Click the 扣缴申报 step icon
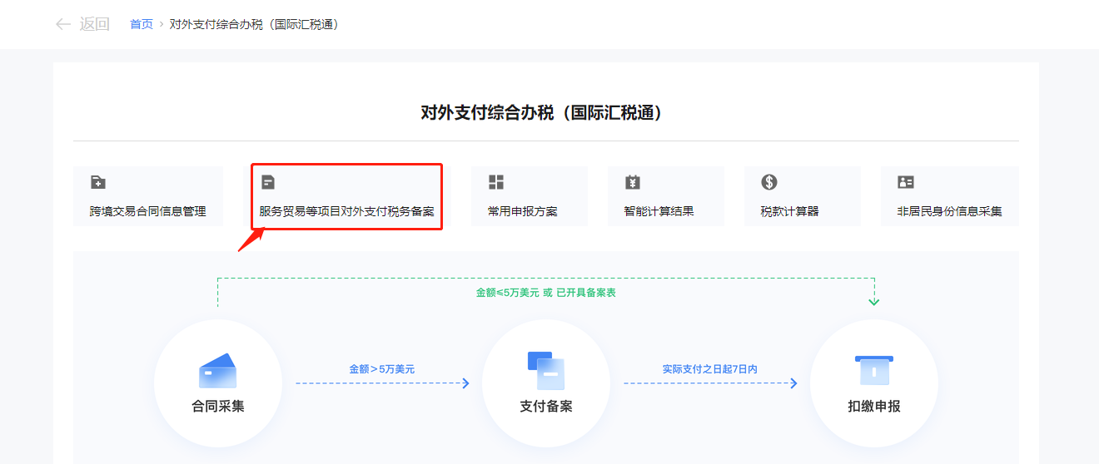This screenshot has height=464, width=1099. (x=873, y=371)
